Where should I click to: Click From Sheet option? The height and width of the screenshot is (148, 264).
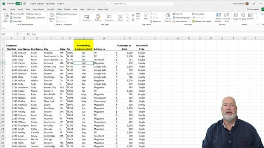coord(16,21)
